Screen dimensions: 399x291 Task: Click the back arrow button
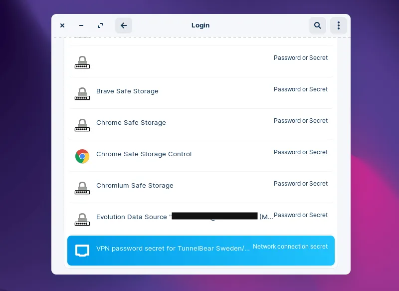pyautogui.click(x=124, y=25)
